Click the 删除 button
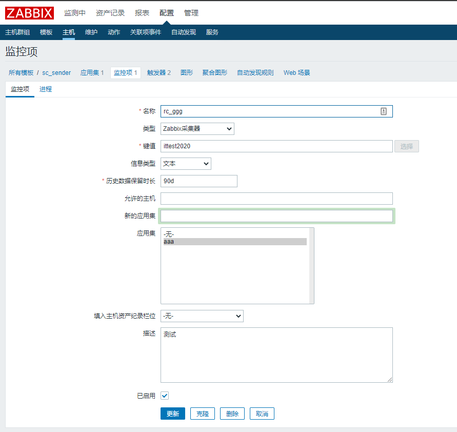The height and width of the screenshot is (432, 457). 232,414
